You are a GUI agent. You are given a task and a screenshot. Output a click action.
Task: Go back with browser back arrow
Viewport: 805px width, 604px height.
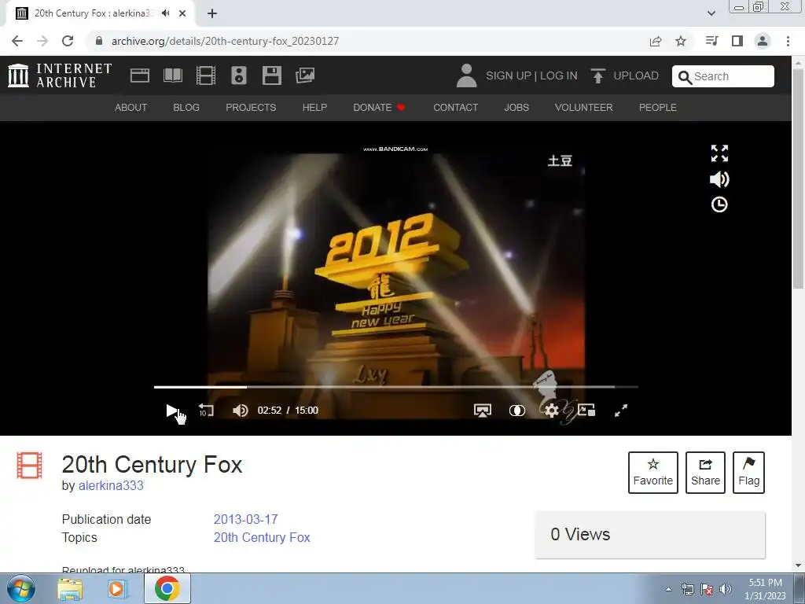[17, 41]
